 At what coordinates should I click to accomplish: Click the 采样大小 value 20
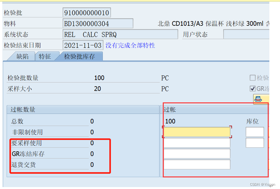point(98,89)
